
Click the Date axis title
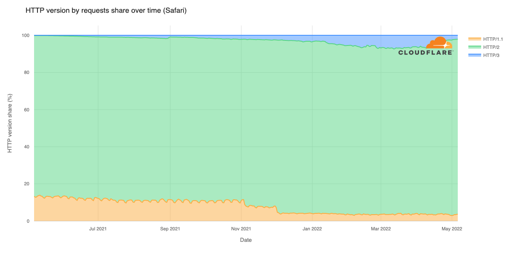(x=246, y=240)
